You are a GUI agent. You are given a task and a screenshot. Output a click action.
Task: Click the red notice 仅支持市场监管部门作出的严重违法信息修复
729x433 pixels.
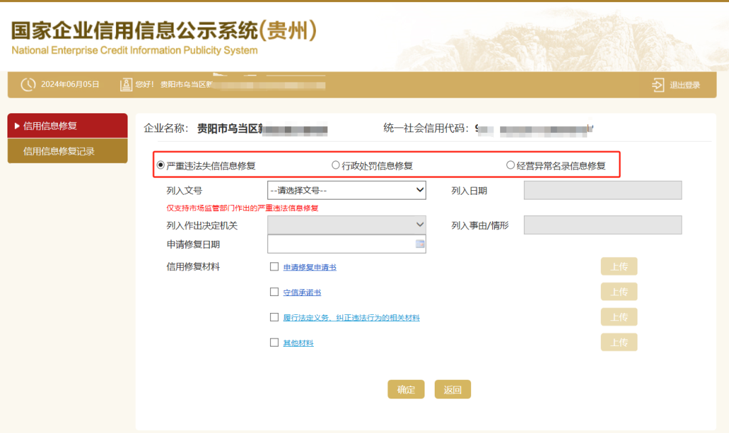(242, 208)
